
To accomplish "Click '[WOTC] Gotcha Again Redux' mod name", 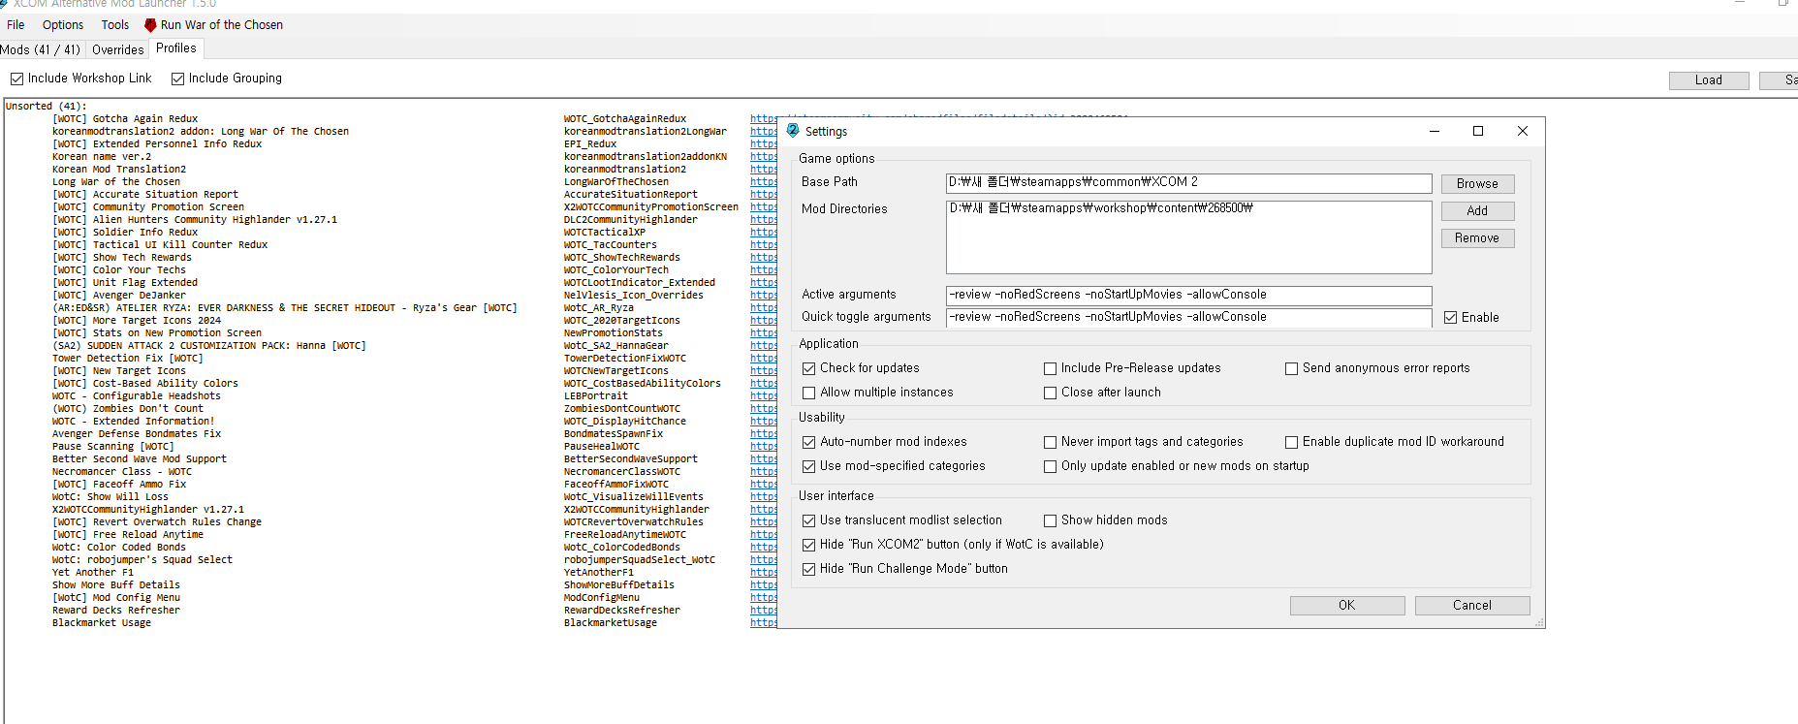I will pos(125,119).
